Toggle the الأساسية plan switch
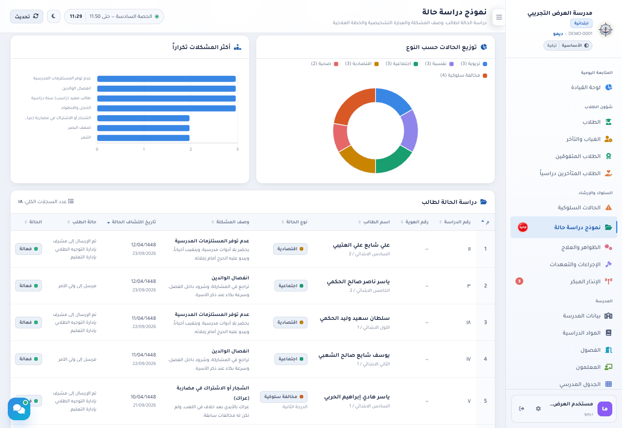Image resolution: width=622 pixels, height=428 pixels. [575, 46]
